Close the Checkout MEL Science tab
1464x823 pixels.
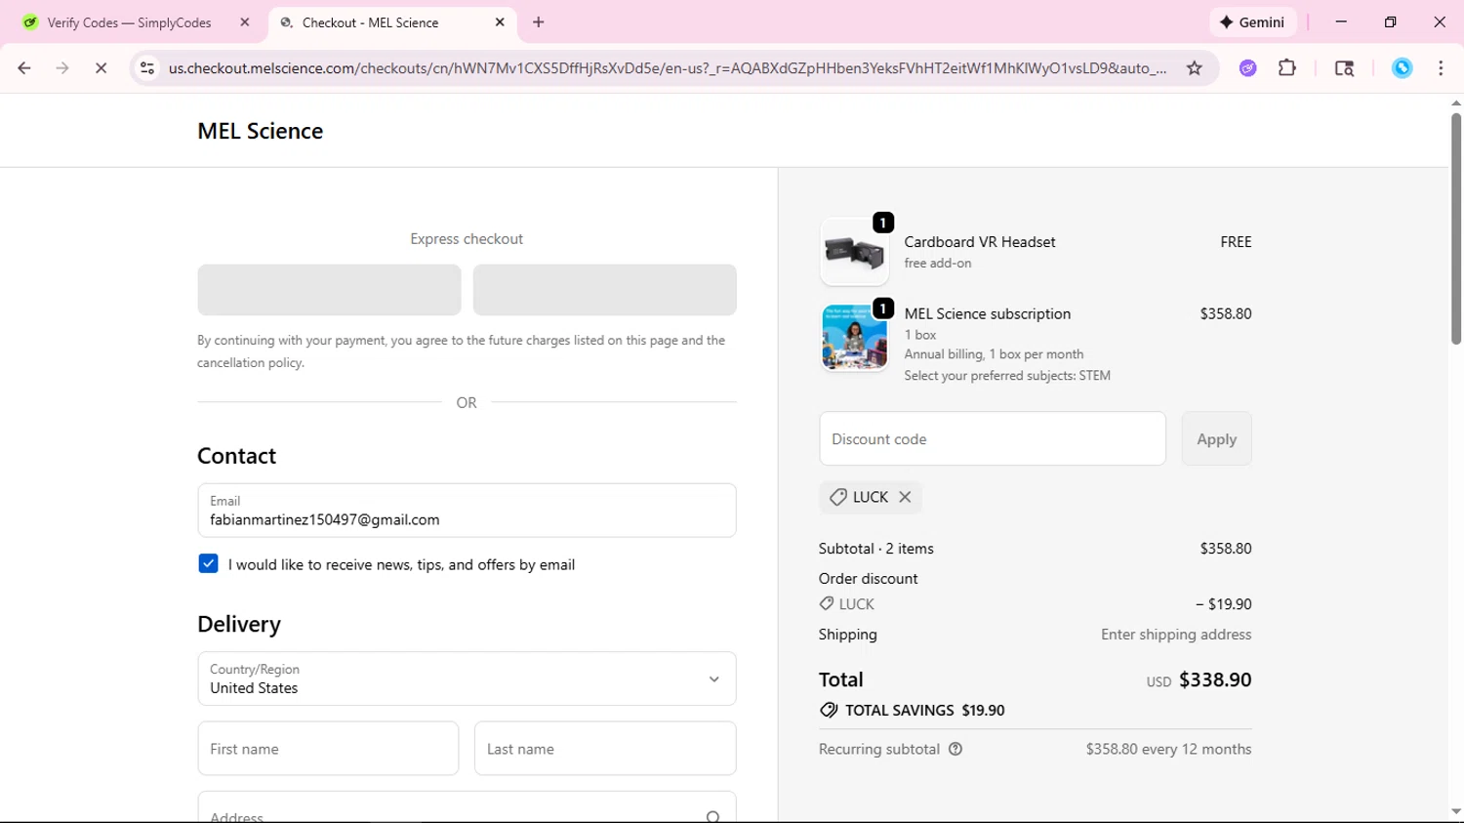pyautogui.click(x=500, y=22)
